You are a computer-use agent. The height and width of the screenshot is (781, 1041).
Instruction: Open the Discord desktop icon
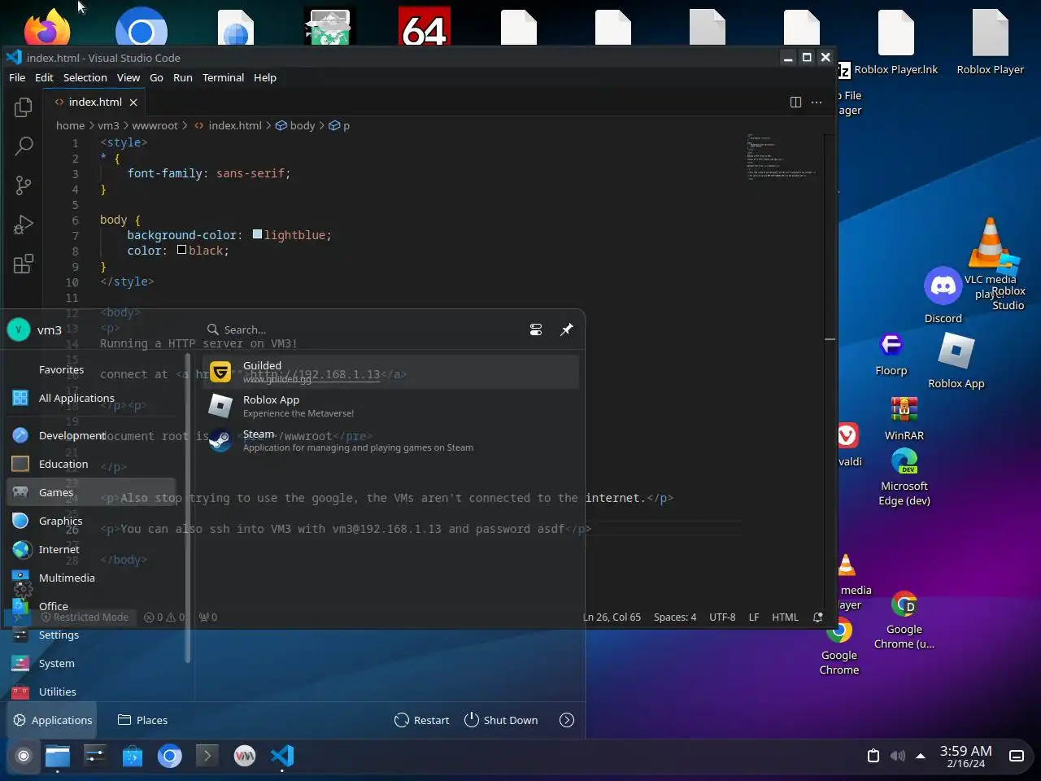[x=943, y=295]
